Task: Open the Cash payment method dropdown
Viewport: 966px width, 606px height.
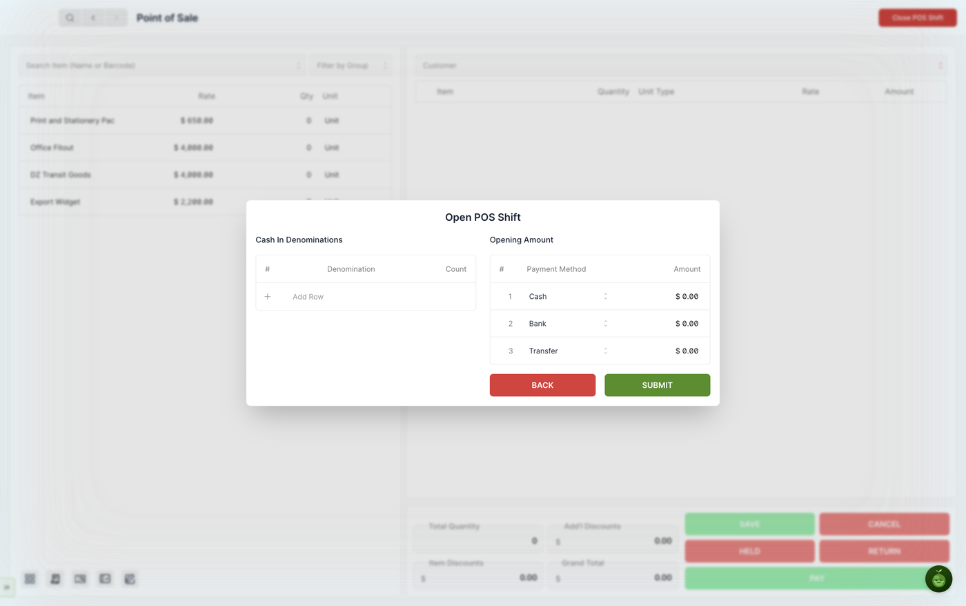Action: (x=568, y=297)
